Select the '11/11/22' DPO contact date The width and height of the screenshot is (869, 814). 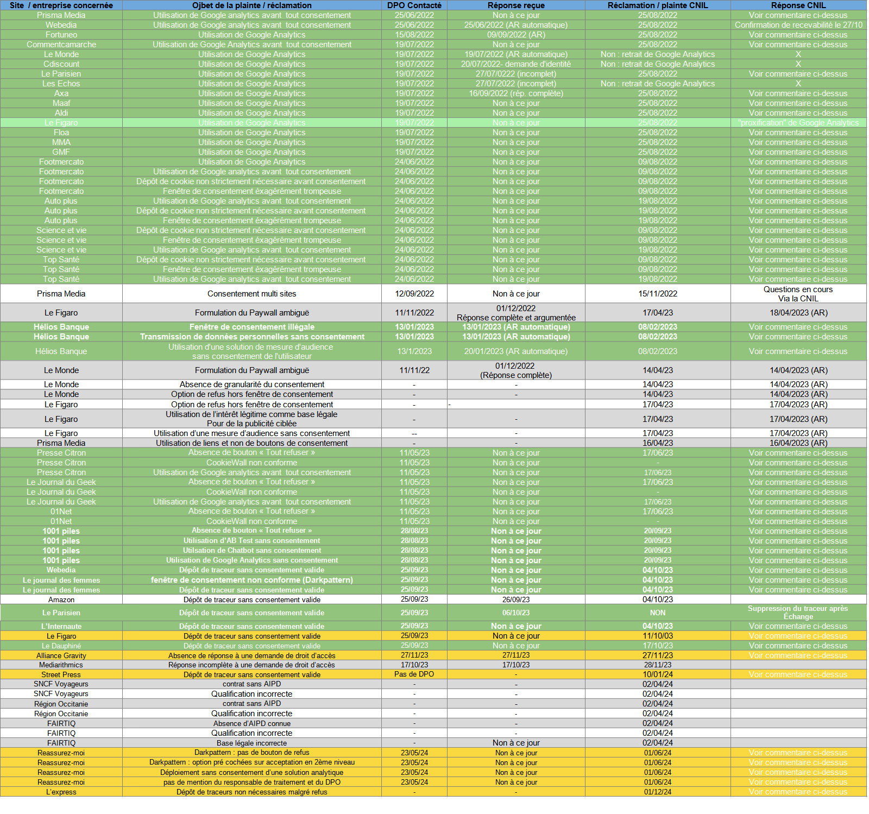(x=414, y=370)
